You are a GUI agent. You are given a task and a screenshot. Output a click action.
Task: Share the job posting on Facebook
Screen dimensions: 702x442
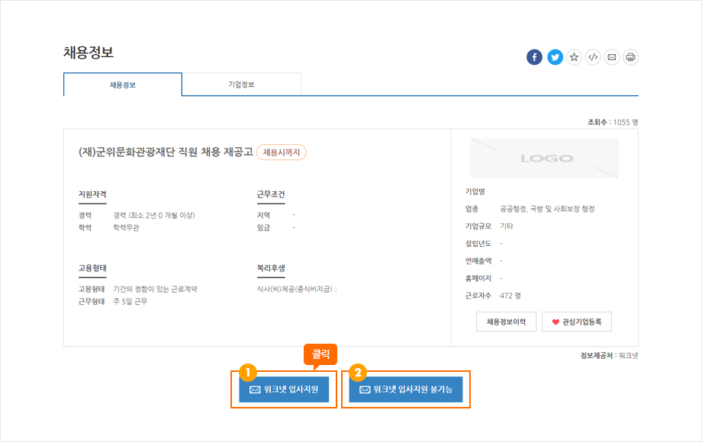click(534, 57)
